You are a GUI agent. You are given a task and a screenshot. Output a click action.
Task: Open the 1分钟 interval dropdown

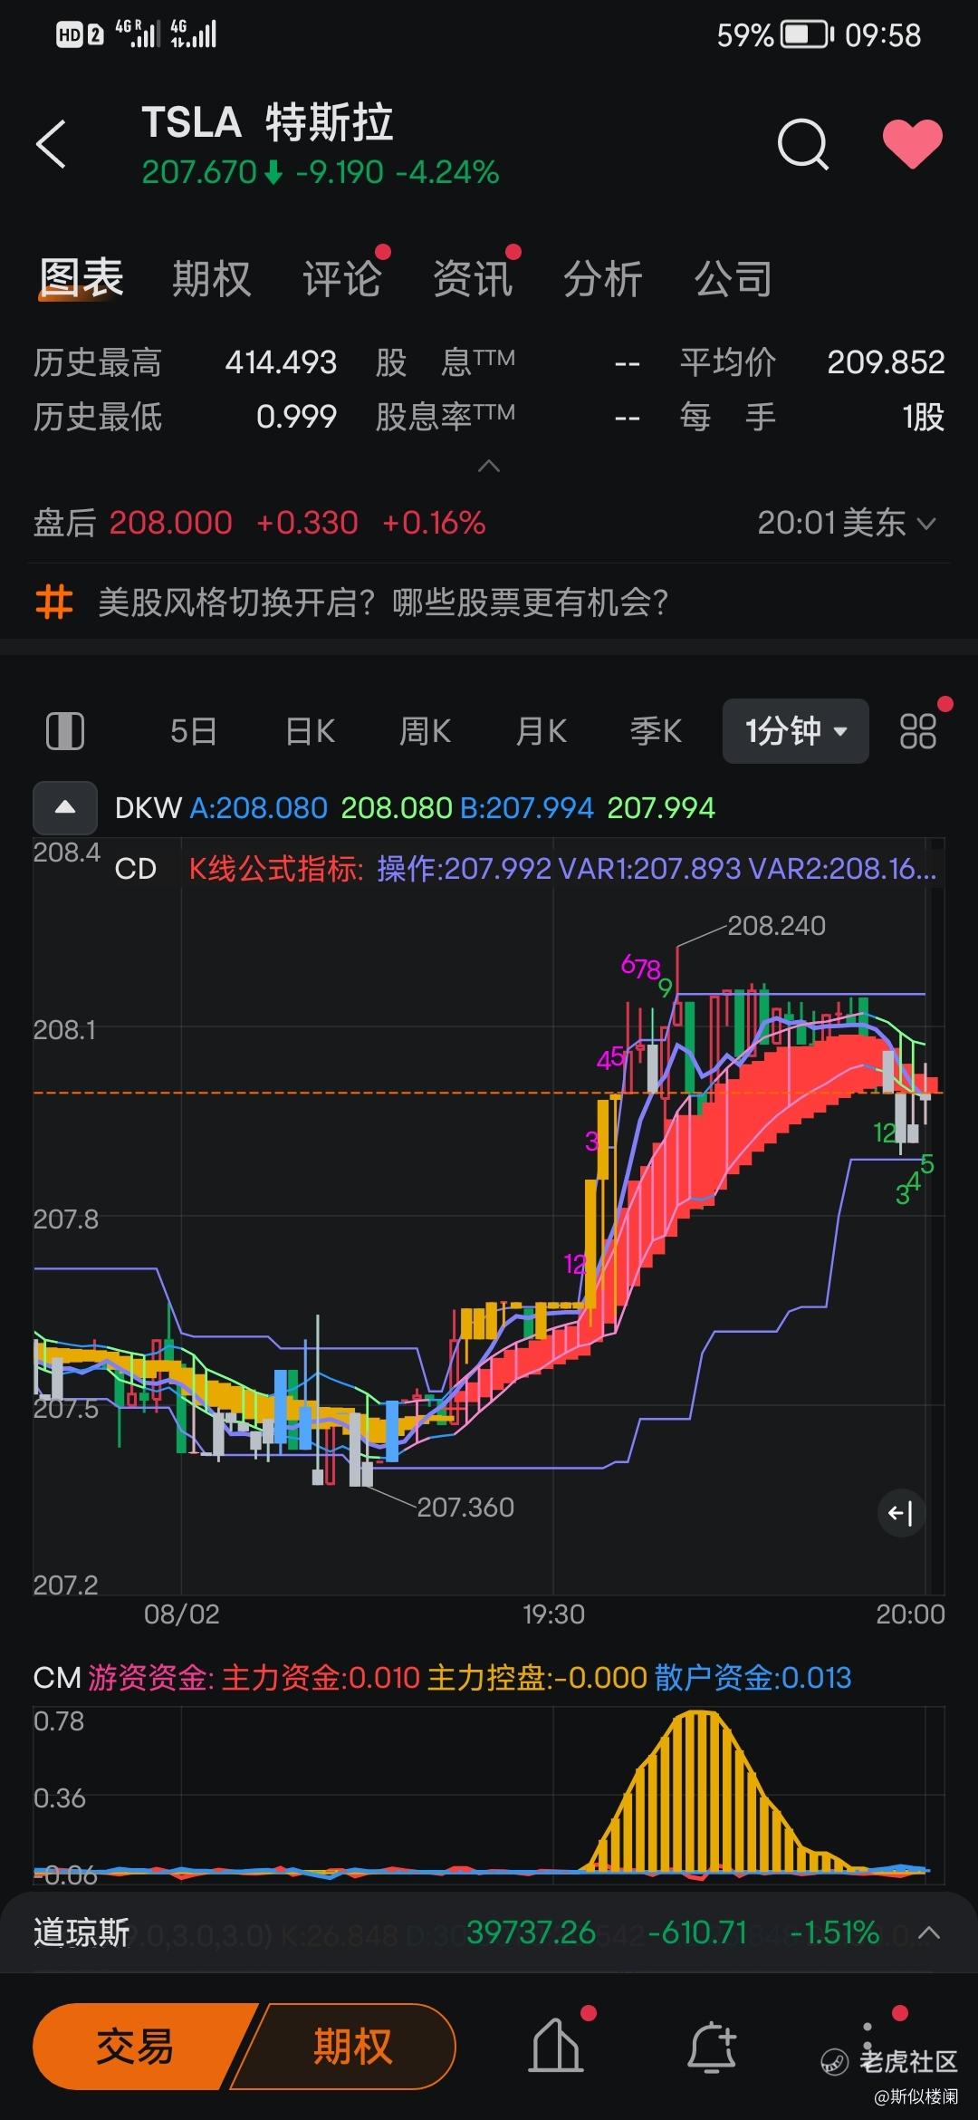tap(795, 730)
